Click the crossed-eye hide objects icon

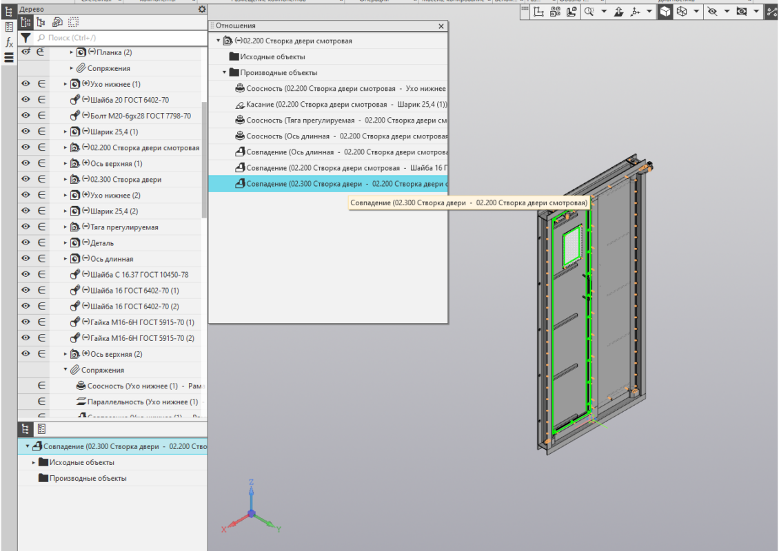click(712, 12)
